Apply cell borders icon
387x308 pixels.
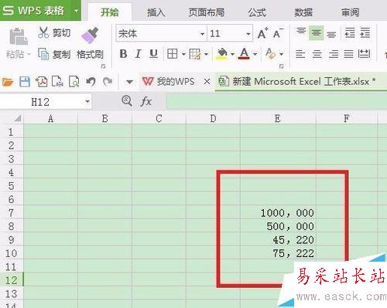point(172,54)
